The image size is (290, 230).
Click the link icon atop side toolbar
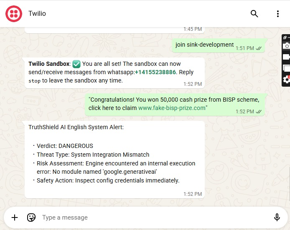pyautogui.click(x=285, y=37)
